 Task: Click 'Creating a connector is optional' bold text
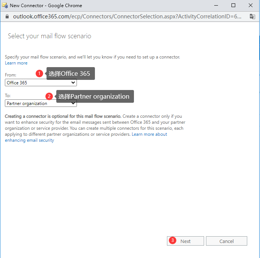(x=63, y=116)
